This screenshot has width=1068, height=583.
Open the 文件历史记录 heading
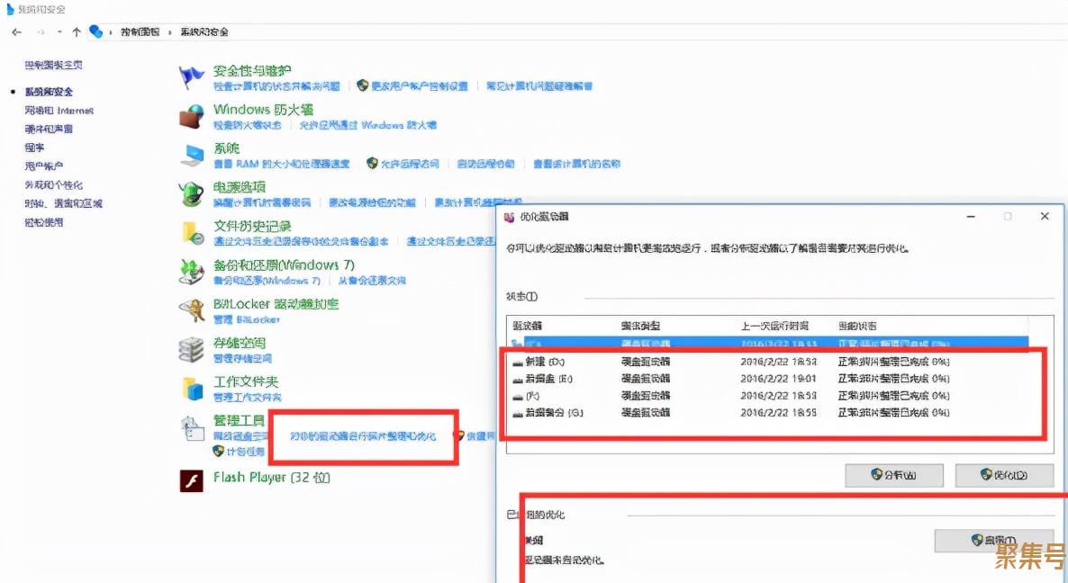[x=252, y=226]
